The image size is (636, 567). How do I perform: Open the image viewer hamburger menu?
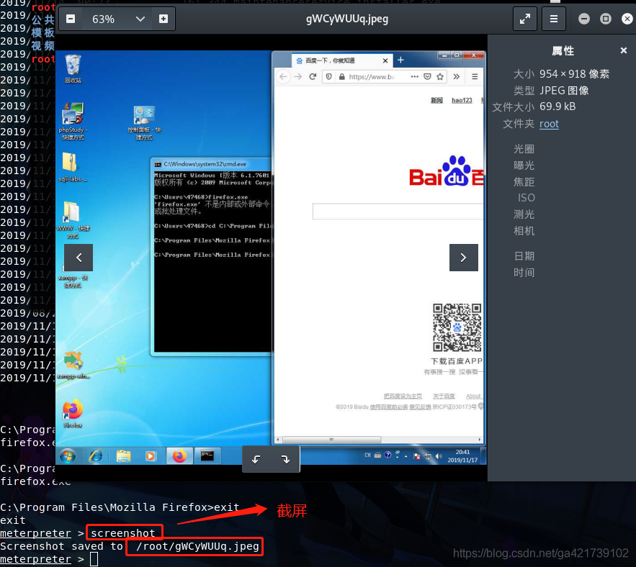[x=554, y=19]
